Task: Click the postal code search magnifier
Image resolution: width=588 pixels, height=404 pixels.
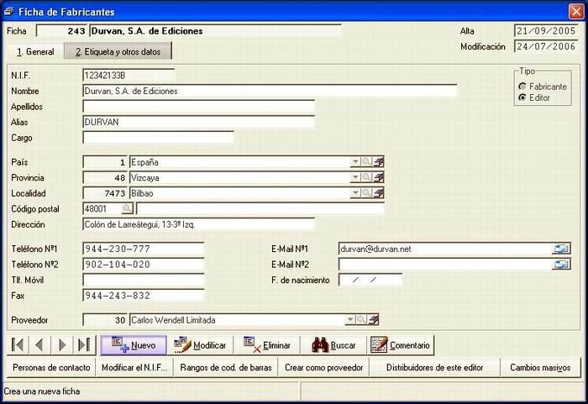Action: point(128,208)
